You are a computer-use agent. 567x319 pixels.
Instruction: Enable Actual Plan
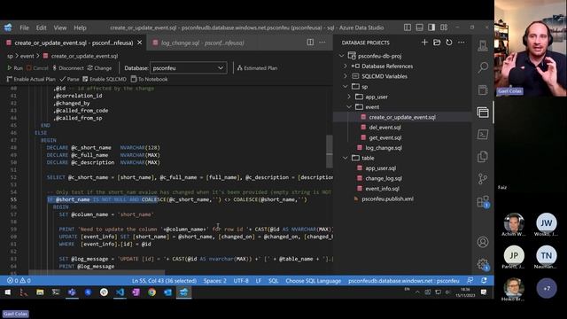31,79
